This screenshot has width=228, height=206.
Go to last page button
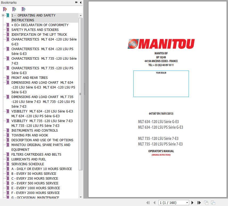(199, 203)
